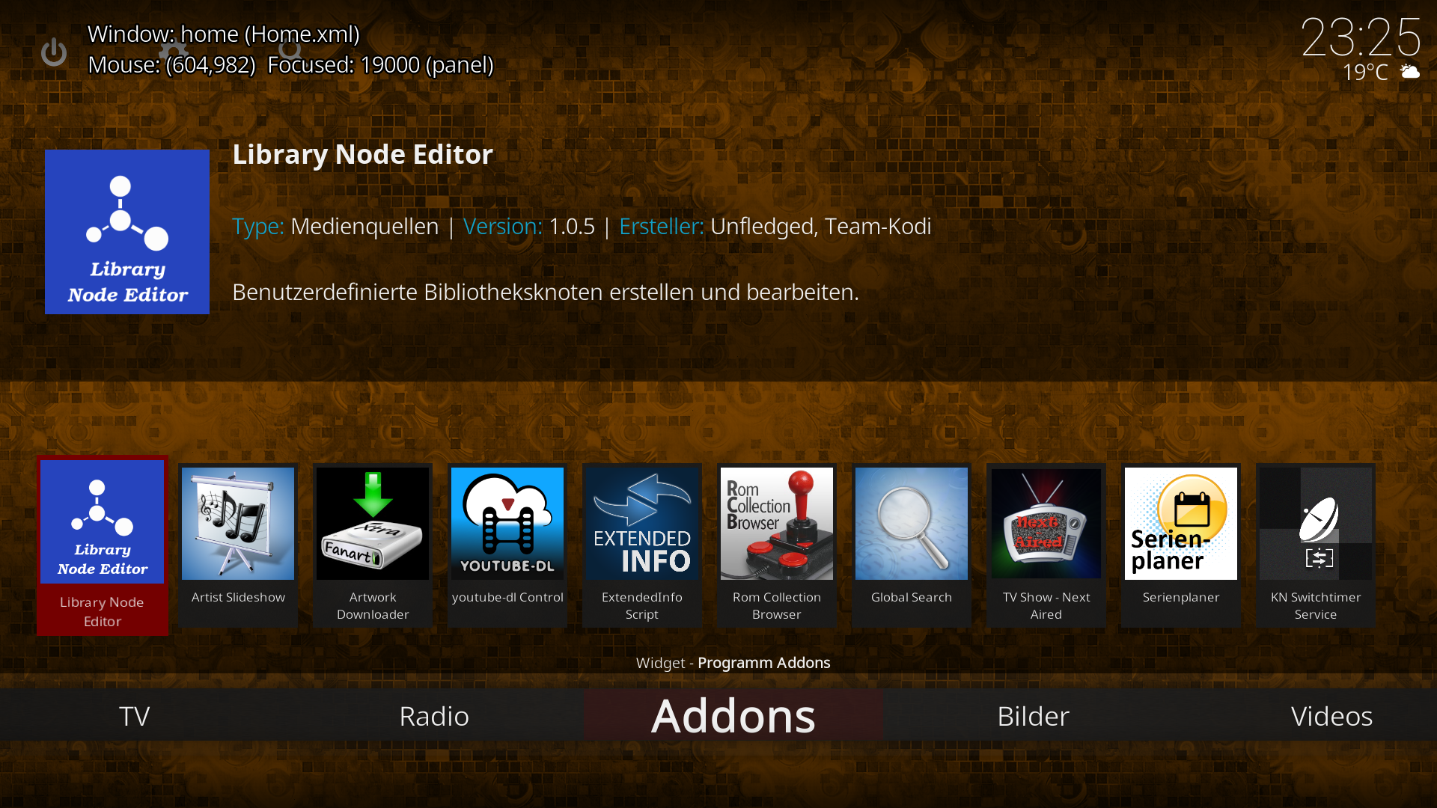Open TV Show - Next Aired addon
1437x808 pixels.
(1046, 545)
